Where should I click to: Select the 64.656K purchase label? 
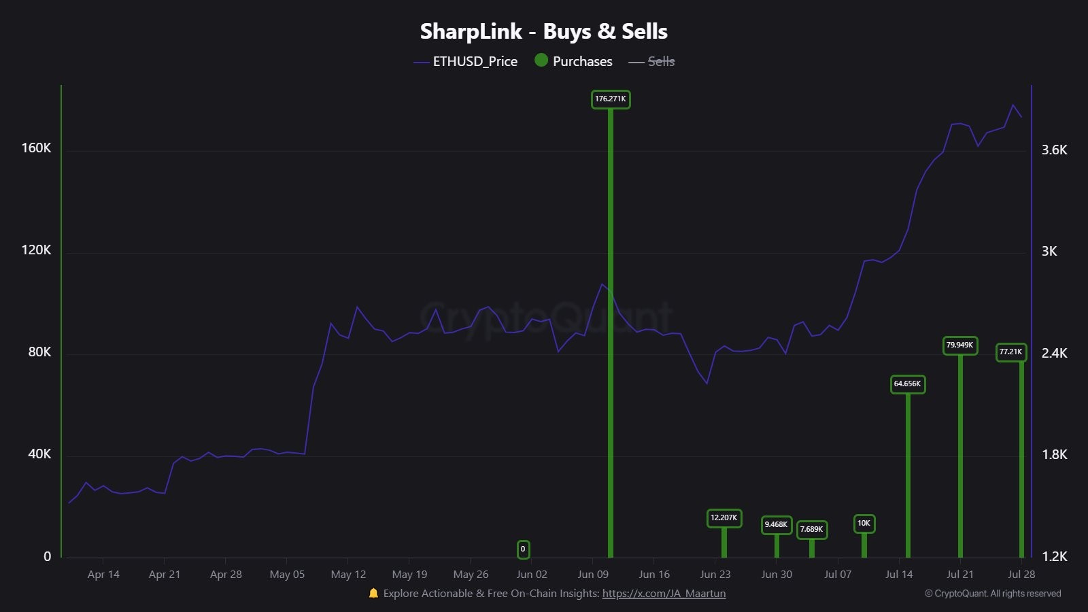pyautogui.click(x=907, y=384)
